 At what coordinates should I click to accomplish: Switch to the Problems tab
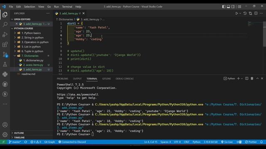click(x=62, y=79)
